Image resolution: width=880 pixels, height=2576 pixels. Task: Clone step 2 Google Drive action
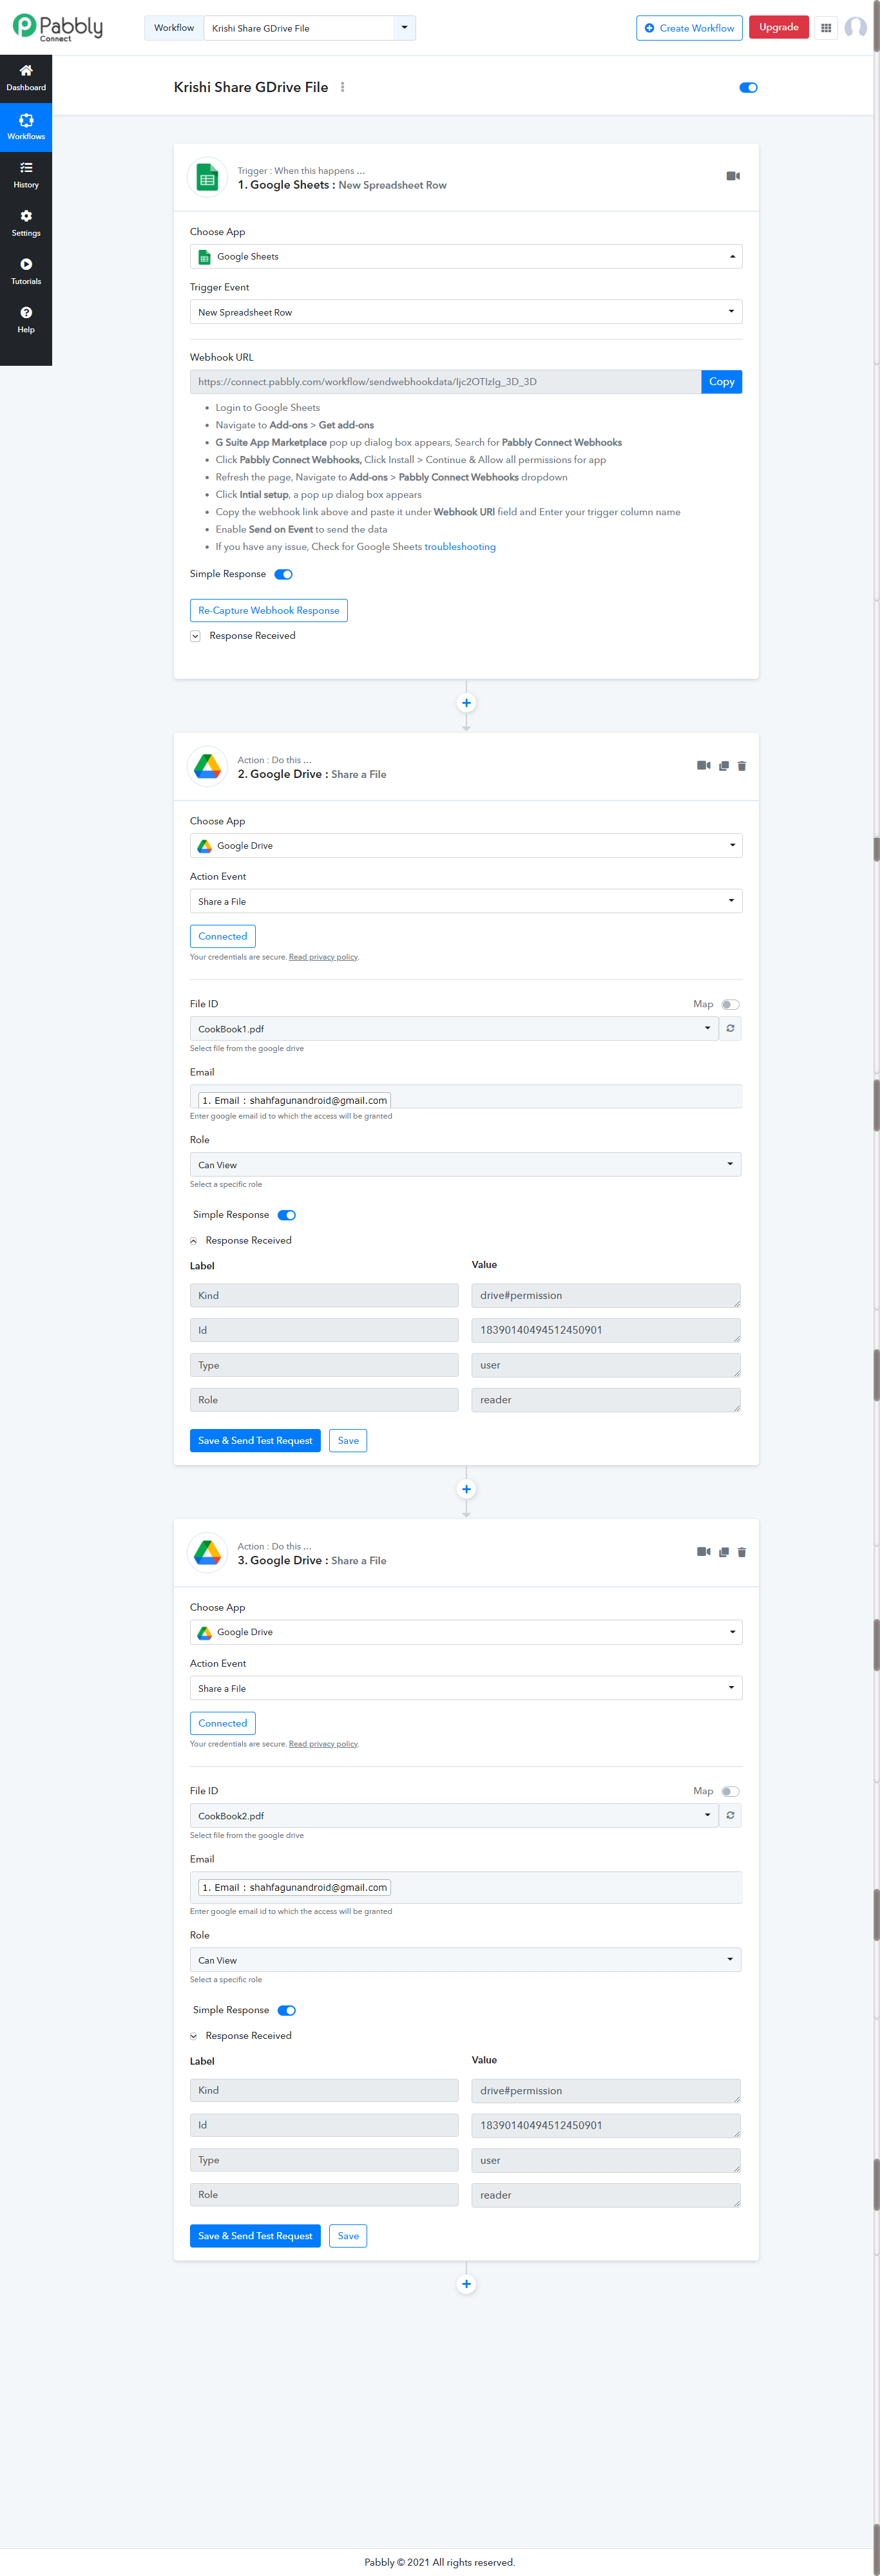coord(724,766)
